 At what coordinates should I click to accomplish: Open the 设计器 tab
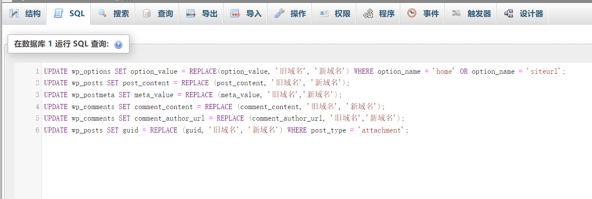pos(523,14)
